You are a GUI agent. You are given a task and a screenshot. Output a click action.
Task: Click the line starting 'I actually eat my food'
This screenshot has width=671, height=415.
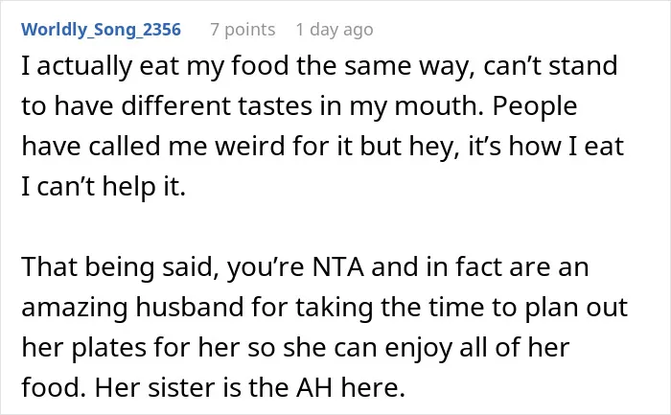(319, 66)
